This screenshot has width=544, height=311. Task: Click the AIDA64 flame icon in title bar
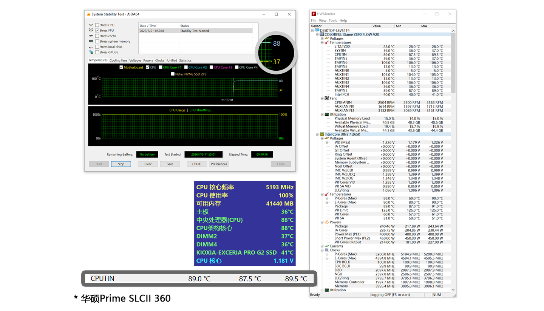pyautogui.click(x=89, y=14)
